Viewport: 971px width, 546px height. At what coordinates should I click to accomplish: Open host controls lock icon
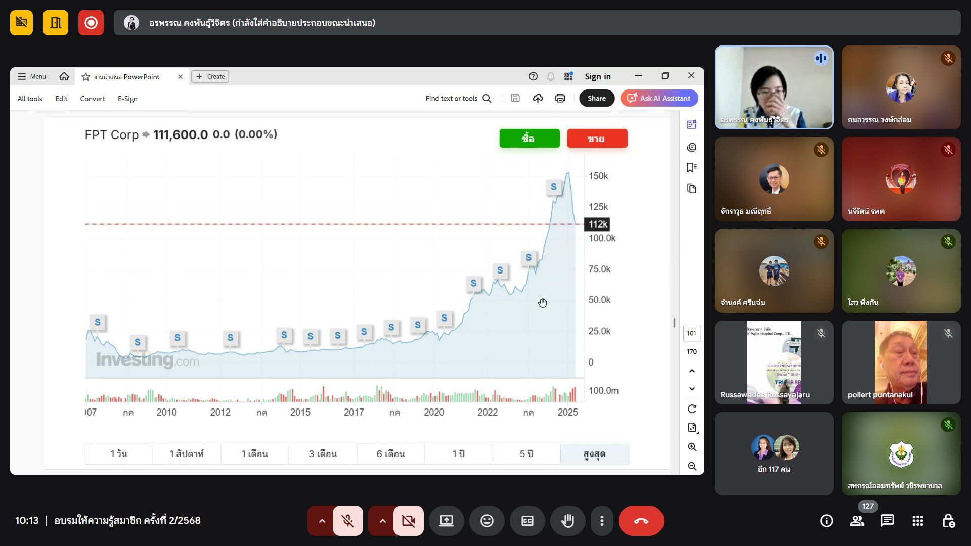pyautogui.click(x=948, y=521)
